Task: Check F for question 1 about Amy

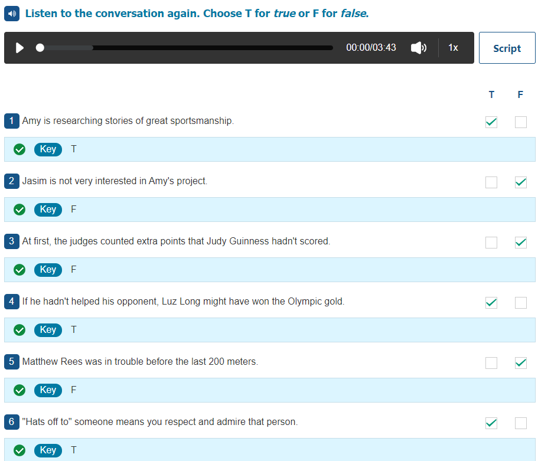Action: pos(520,122)
